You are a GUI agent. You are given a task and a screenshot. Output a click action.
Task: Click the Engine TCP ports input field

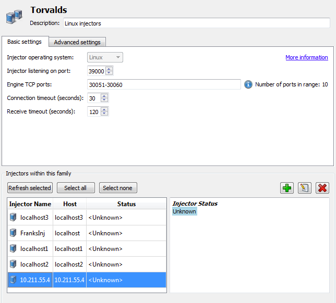(164, 84)
